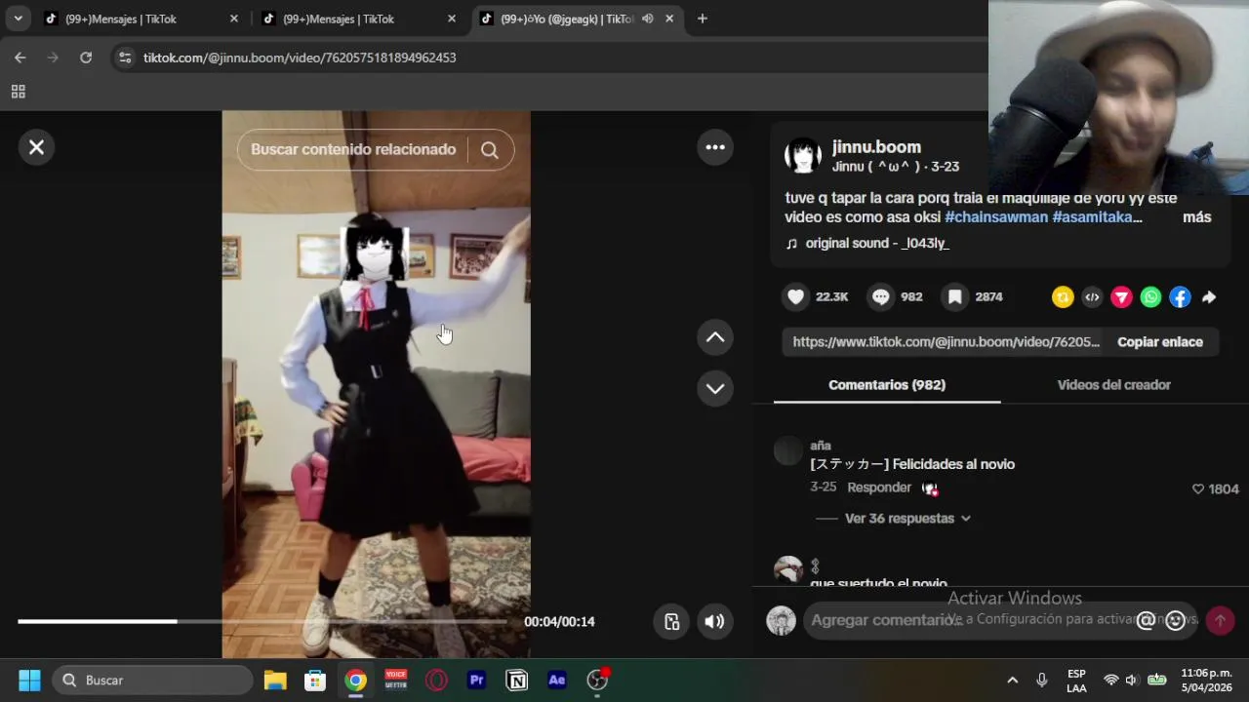1249x702 pixels.
Task: Open After Effects from taskbar
Action: 557,681
